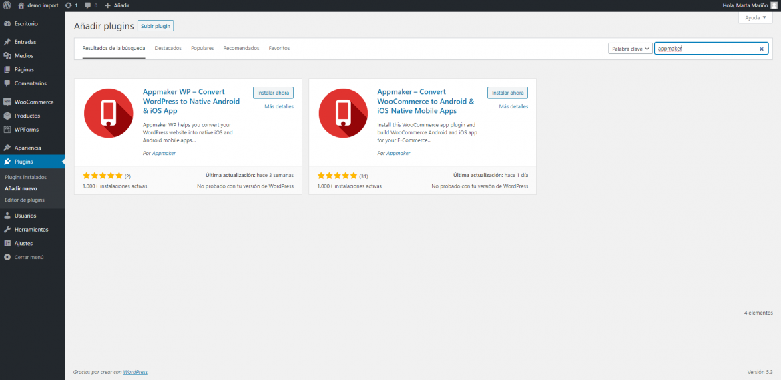Viewport: 781px width, 380px height.
Task: Click the '4 elementos' count text
Action: click(x=758, y=313)
